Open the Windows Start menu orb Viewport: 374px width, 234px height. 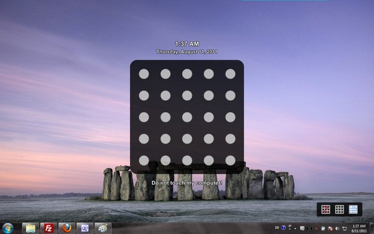pos(8,229)
